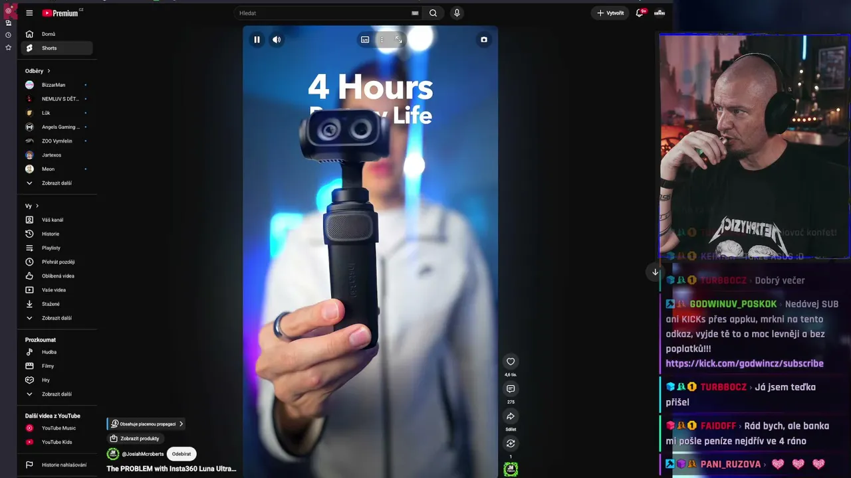Open the Vytvořit create menu

tap(610, 13)
